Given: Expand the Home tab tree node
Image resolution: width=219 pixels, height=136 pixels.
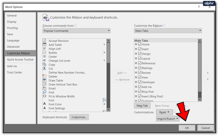Looking at the screenshot, I should [136, 44].
